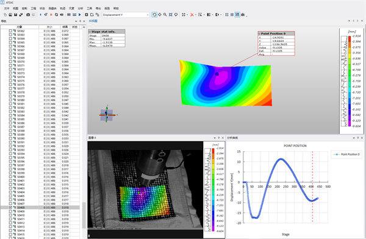This screenshot has height=239, width=366.
Task: Click the camera snapshot toolbar icon
Action: pyautogui.click(x=28, y=15)
